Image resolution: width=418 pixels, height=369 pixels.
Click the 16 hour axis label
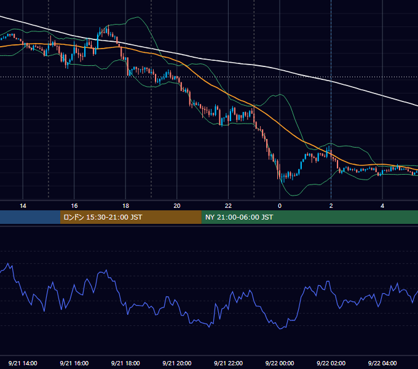click(74, 206)
